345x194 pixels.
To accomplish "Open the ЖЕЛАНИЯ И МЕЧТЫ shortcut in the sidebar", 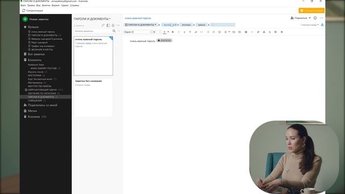I will click(x=42, y=50).
